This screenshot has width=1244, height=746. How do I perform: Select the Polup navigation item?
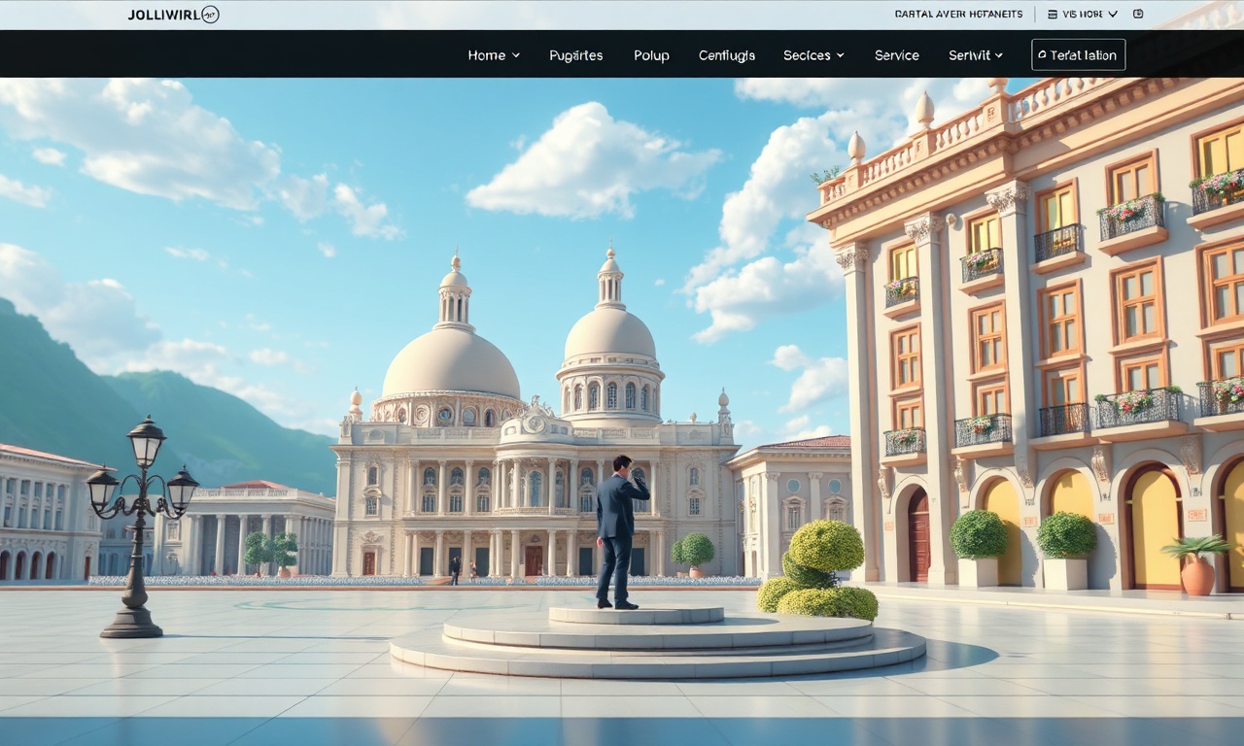point(651,55)
